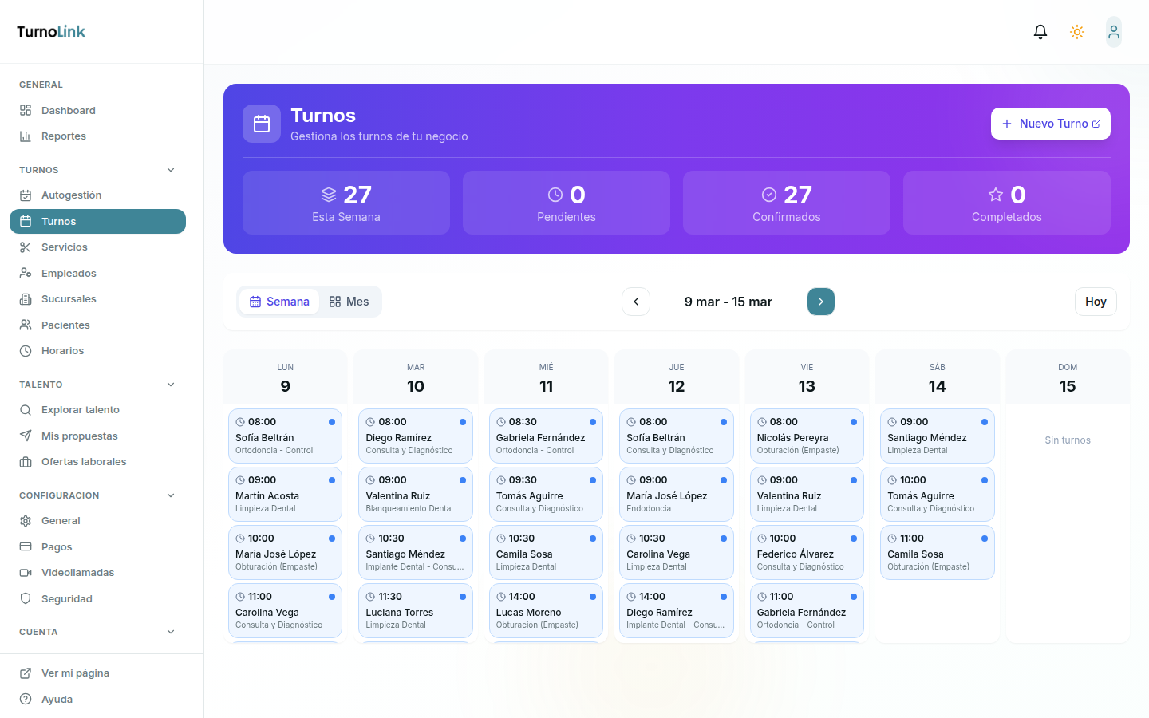The height and width of the screenshot is (718, 1149).
Task: Jump to today with the Hoy button
Action: tap(1096, 301)
